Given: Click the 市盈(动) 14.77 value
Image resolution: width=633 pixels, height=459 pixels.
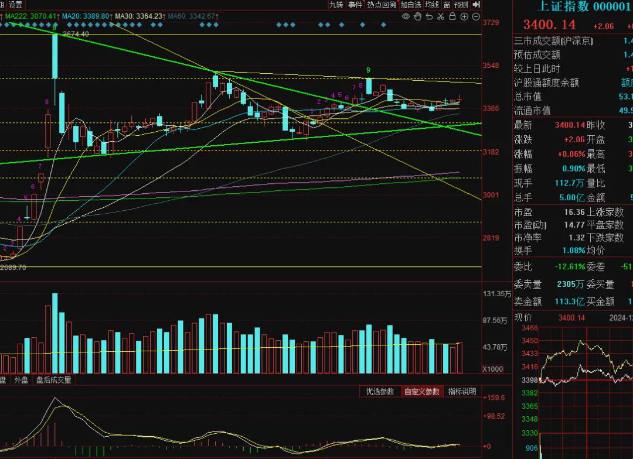Looking at the screenshot, I should click(x=574, y=225).
